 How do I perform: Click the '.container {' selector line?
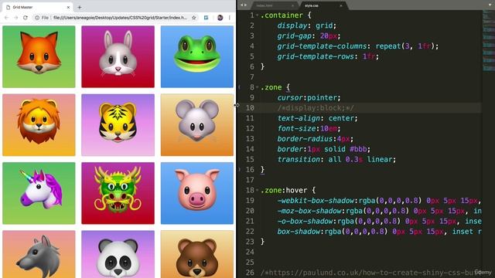pyautogui.click(x=286, y=15)
